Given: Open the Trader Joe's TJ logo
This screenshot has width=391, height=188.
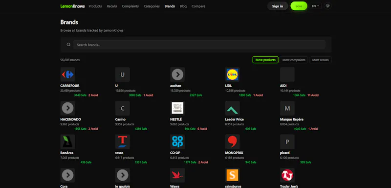Looking at the screenshot, I should [x=287, y=175].
